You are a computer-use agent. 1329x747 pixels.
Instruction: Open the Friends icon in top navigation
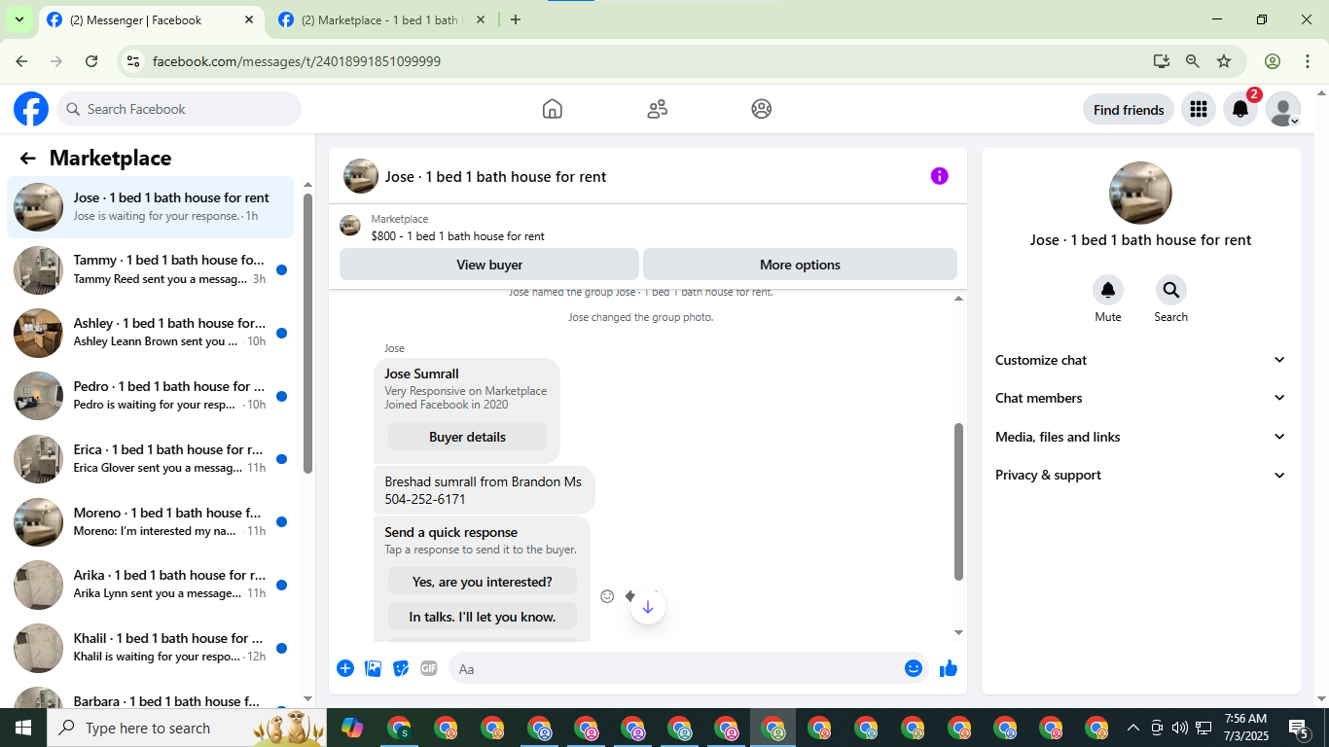[x=658, y=109]
